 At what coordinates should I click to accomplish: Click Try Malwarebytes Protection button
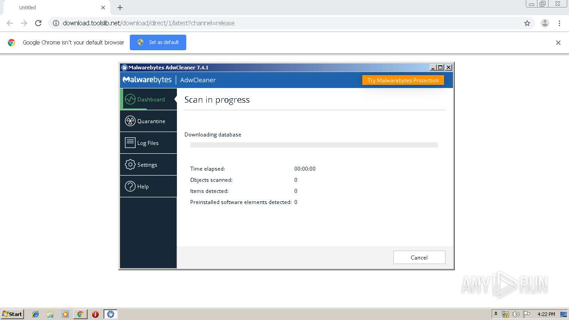point(403,80)
